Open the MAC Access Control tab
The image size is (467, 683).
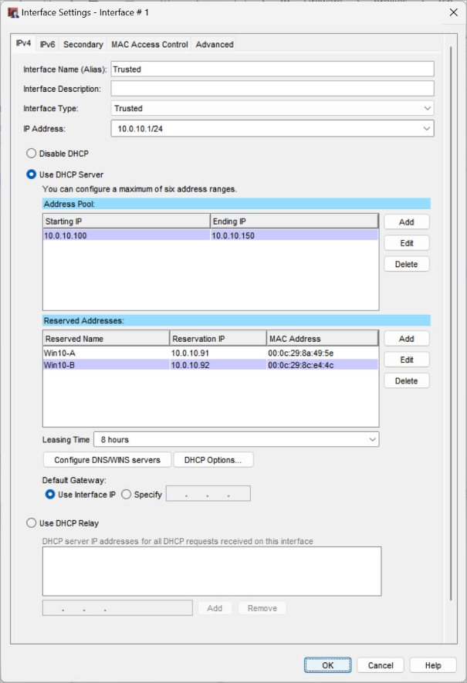(x=150, y=45)
